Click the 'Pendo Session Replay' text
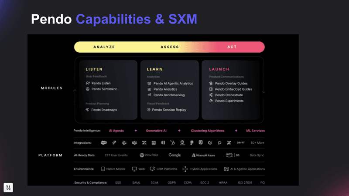The image size is (349, 196). tap(169, 110)
